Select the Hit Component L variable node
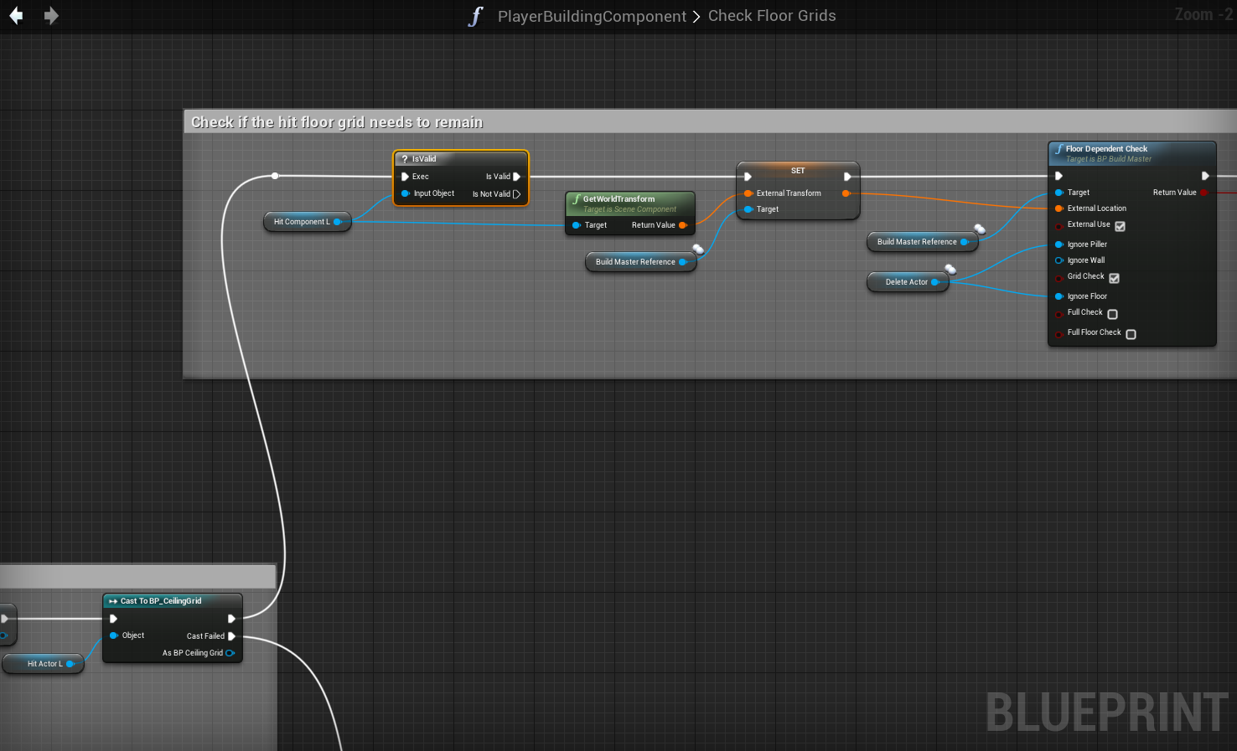The image size is (1237, 751). point(301,222)
